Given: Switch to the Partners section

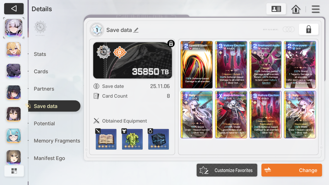Looking at the screenshot, I should [44, 89].
